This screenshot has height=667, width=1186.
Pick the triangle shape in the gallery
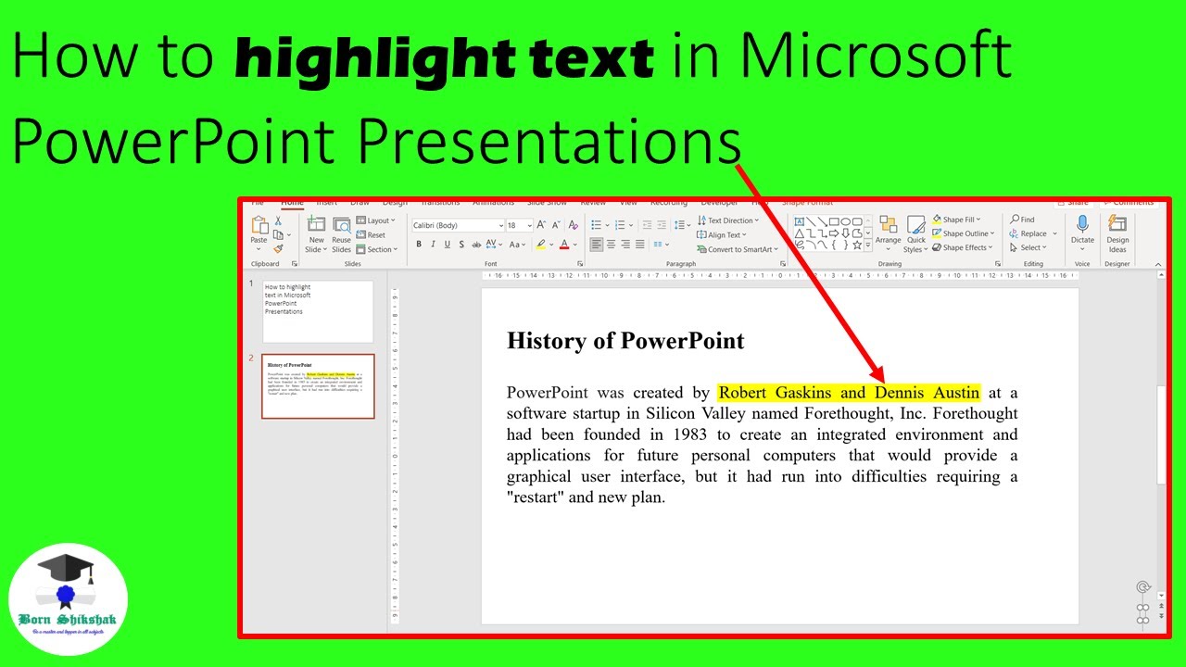[x=799, y=233]
